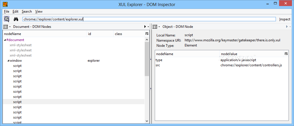The height and width of the screenshot is (126, 294).
Task: Click the Object - DOM Node panel title
Action: (178, 27)
